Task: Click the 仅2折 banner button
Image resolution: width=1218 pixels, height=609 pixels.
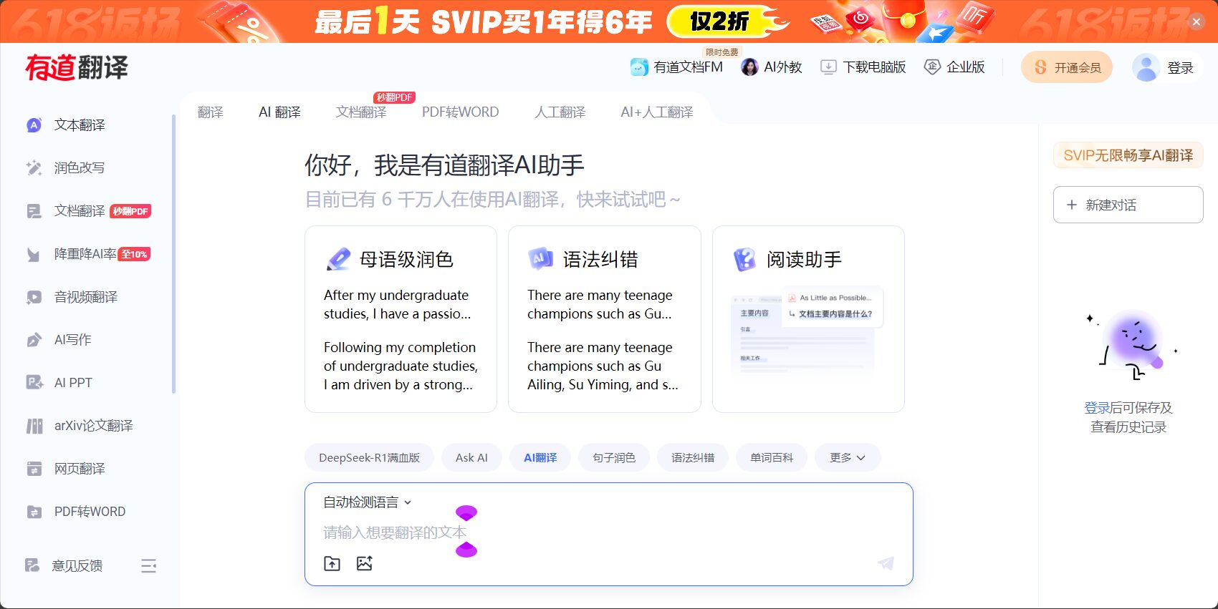Action: pyautogui.click(x=719, y=21)
